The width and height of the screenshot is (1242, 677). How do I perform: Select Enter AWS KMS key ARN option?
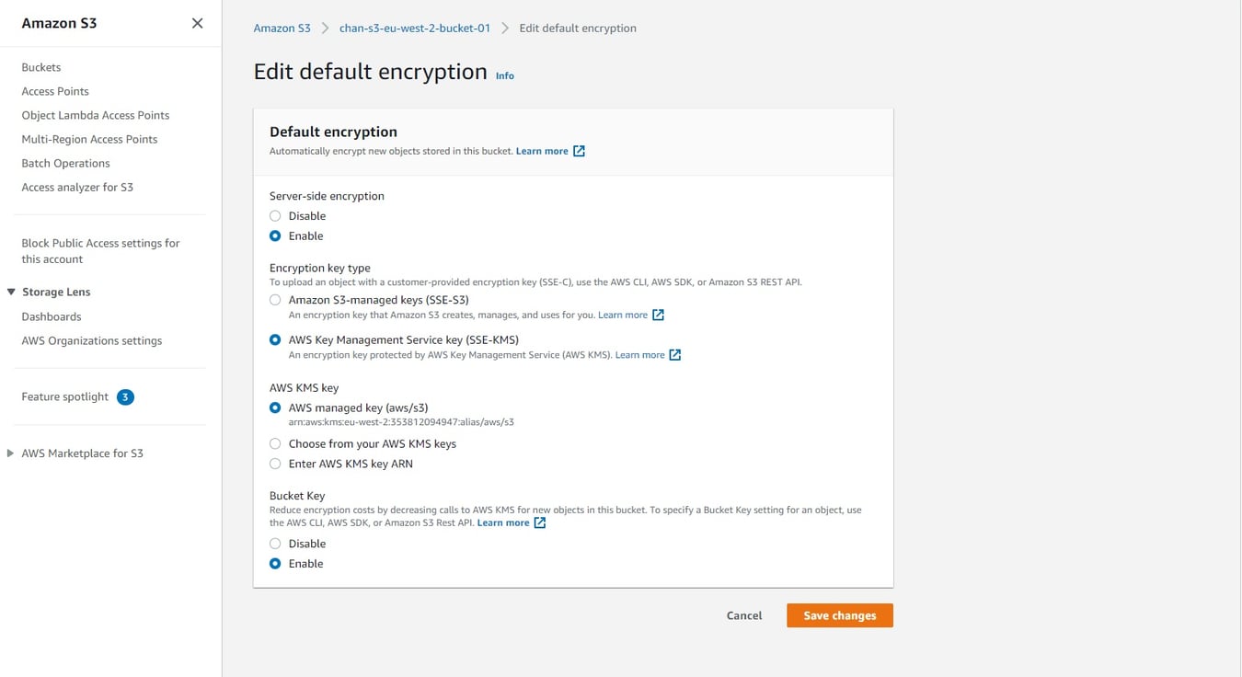pos(275,465)
